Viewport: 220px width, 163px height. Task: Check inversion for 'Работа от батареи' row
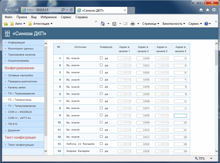tap(101, 144)
